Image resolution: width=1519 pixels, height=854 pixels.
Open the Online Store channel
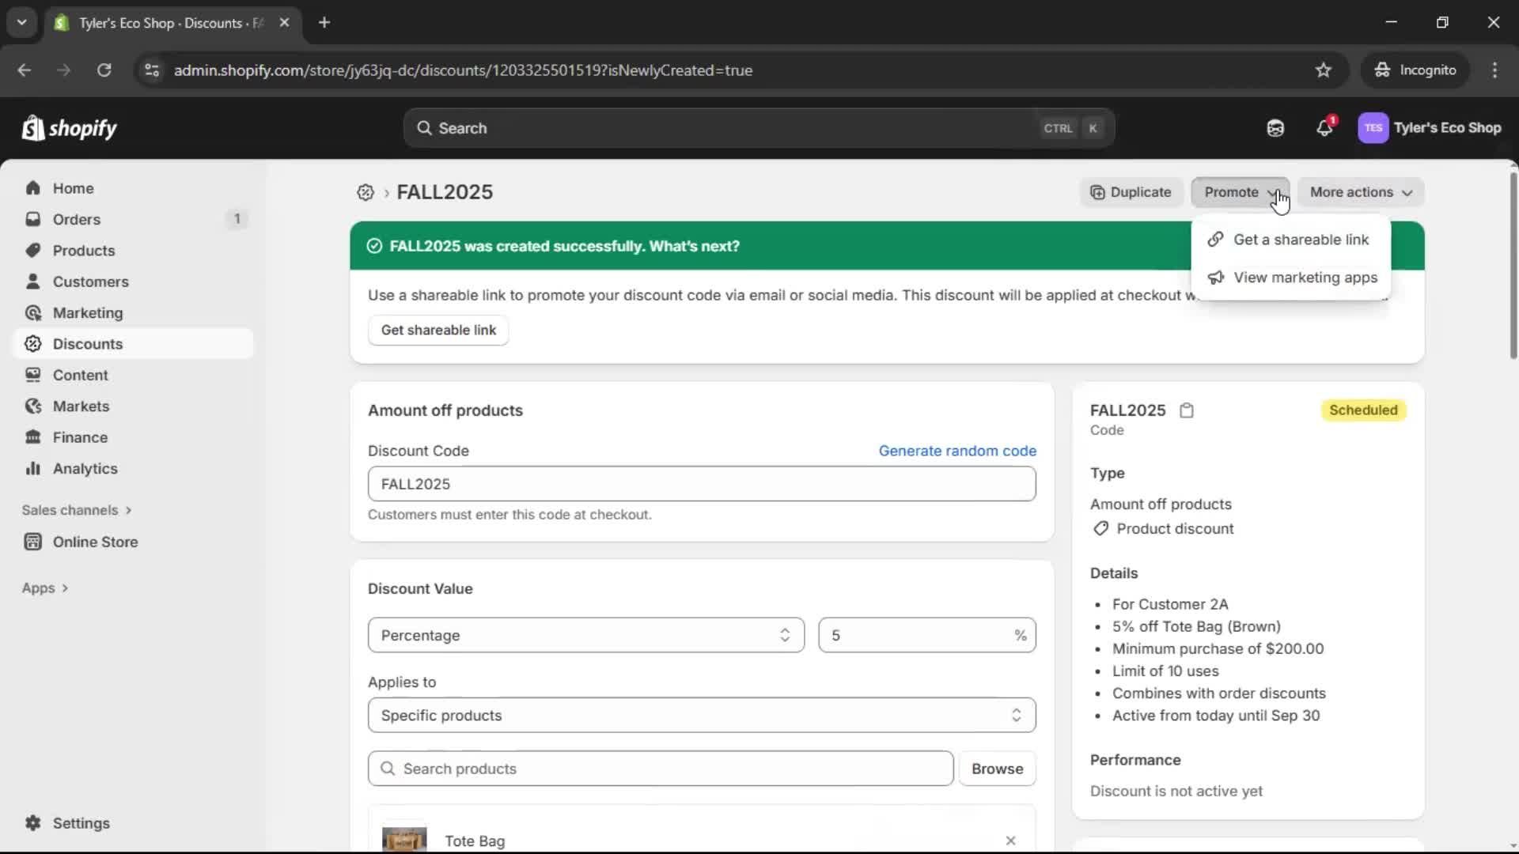click(93, 542)
